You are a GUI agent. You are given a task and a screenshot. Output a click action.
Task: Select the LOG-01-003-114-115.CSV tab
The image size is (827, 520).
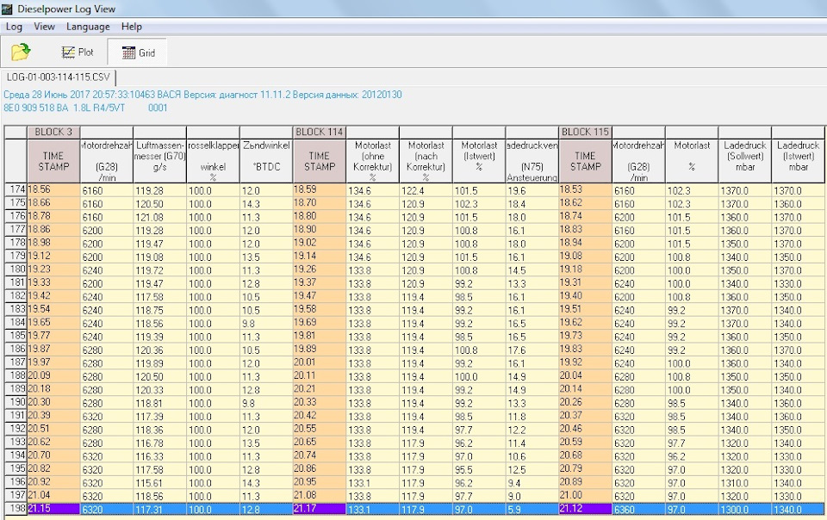[x=59, y=77]
